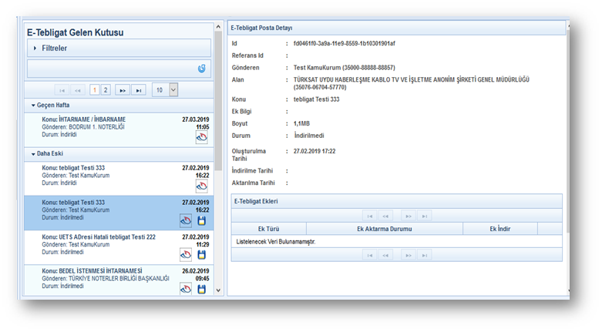Collapse the Geçen Hafta group
The image size is (602, 332).
(x=33, y=105)
